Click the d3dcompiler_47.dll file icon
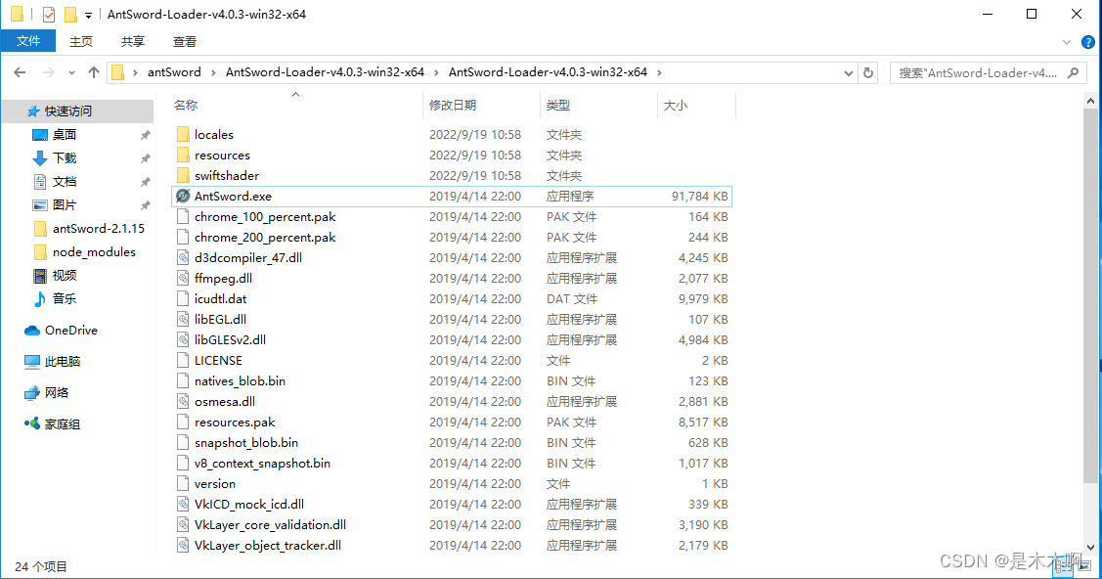1102x579 pixels. pos(183,257)
